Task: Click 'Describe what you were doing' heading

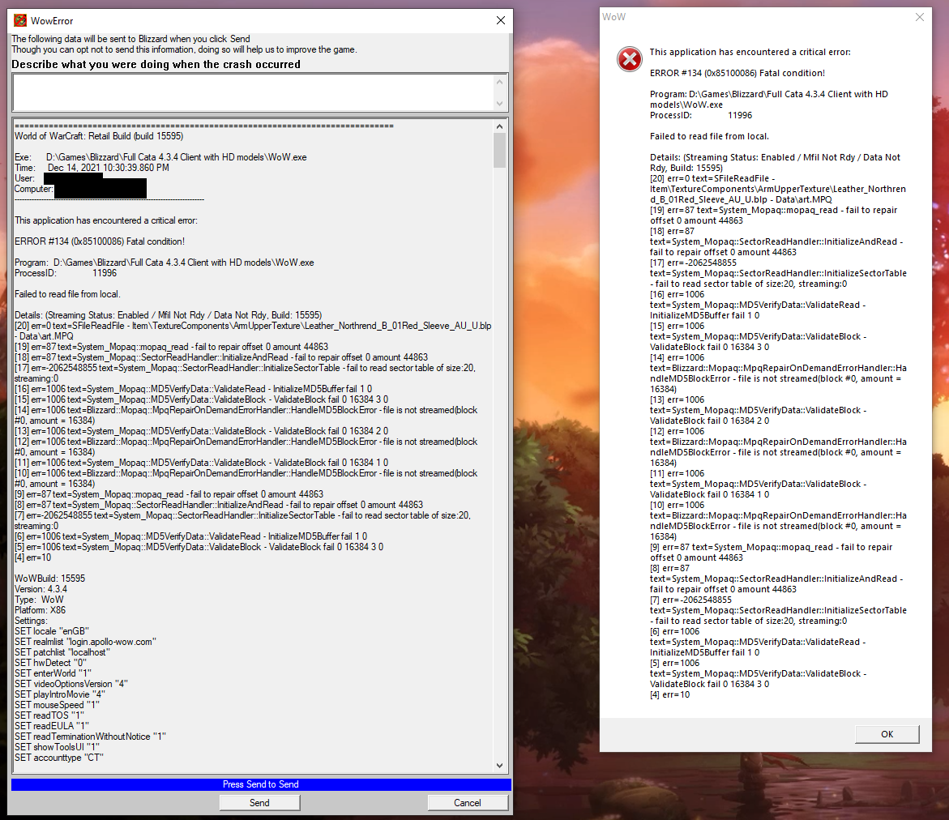Action: coord(156,64)
